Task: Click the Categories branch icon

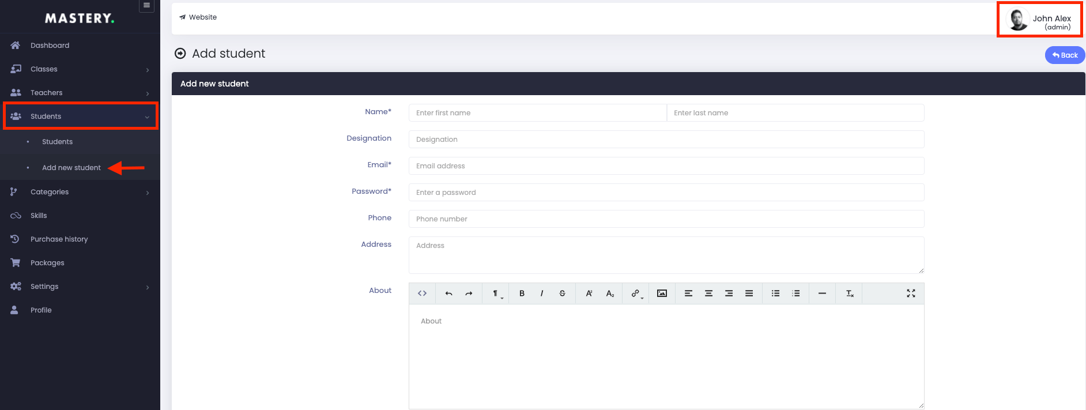Action: click(x=14, y=191)
